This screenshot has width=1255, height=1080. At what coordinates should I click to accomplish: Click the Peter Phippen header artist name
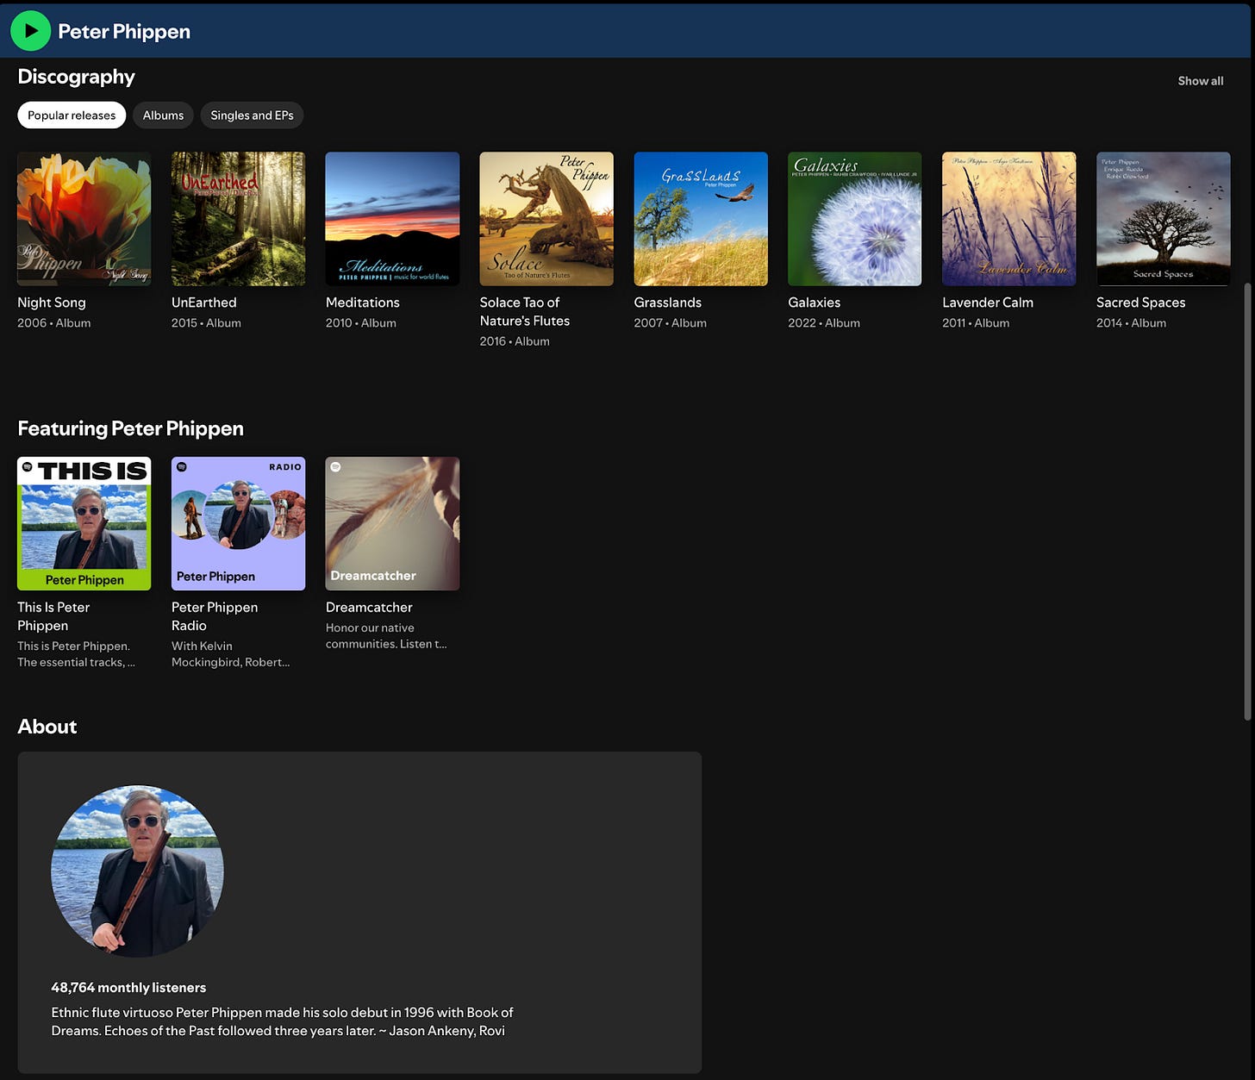pos(124,31)
